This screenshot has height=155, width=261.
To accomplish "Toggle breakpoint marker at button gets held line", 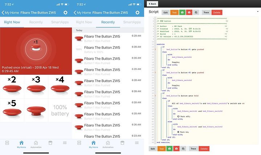I will tap(155, 96).
